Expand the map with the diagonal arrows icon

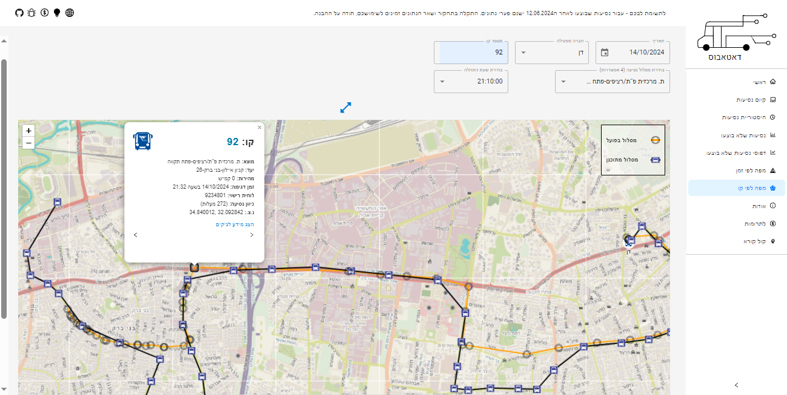[x=346, y=107]
